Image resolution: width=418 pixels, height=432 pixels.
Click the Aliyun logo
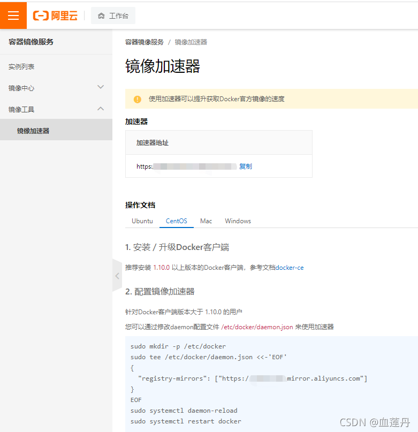tap(55, 16)
